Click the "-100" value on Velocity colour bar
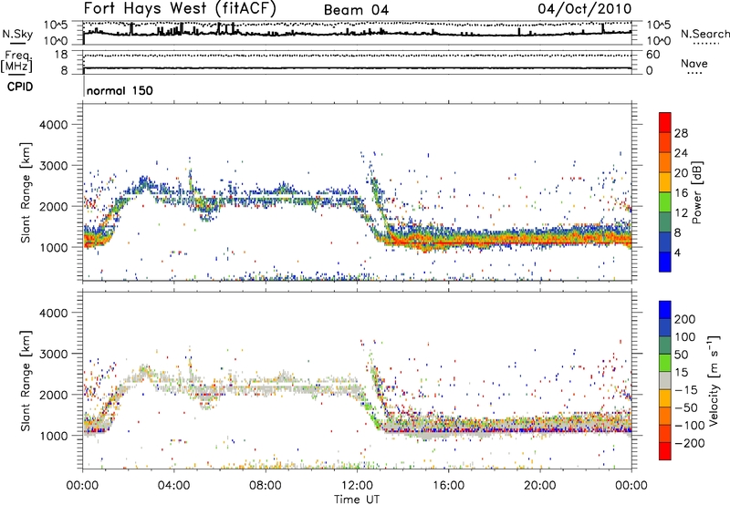 coord(690,426)
